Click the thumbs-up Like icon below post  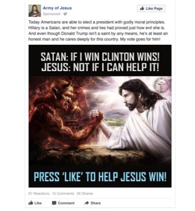coord(31,203)
